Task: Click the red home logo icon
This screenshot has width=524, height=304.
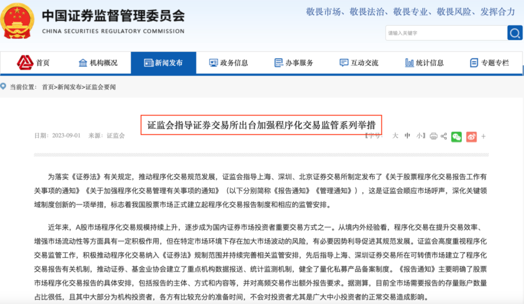Action: pos(25,63)
